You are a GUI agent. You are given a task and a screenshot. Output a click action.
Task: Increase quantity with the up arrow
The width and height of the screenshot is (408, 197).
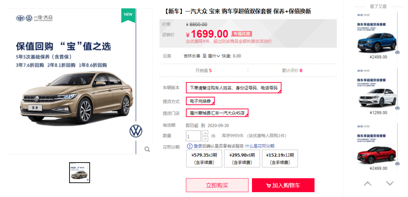[205, 133]
